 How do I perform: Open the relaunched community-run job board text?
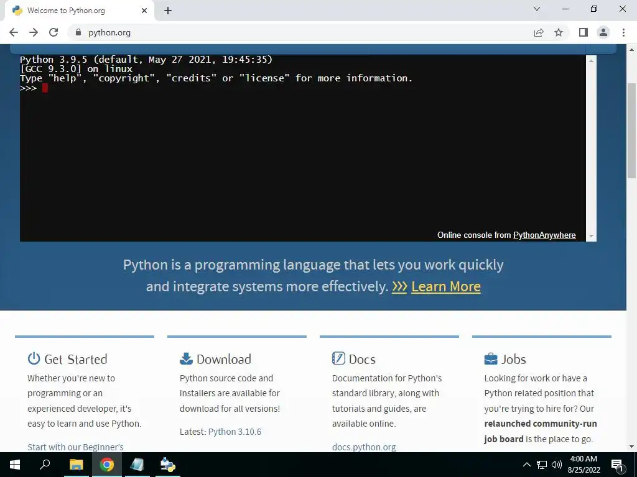point(541,431)
